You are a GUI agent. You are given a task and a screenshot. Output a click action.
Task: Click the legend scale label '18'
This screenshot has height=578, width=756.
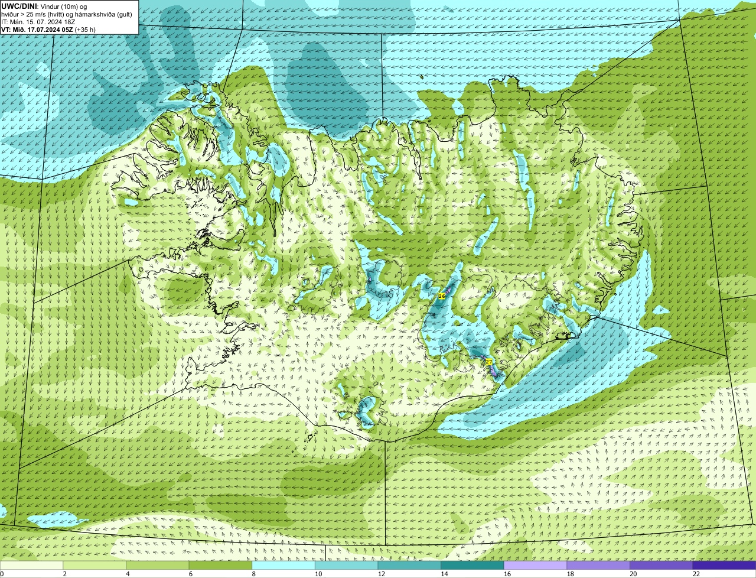pyautogui.click(x=571, y=573)
